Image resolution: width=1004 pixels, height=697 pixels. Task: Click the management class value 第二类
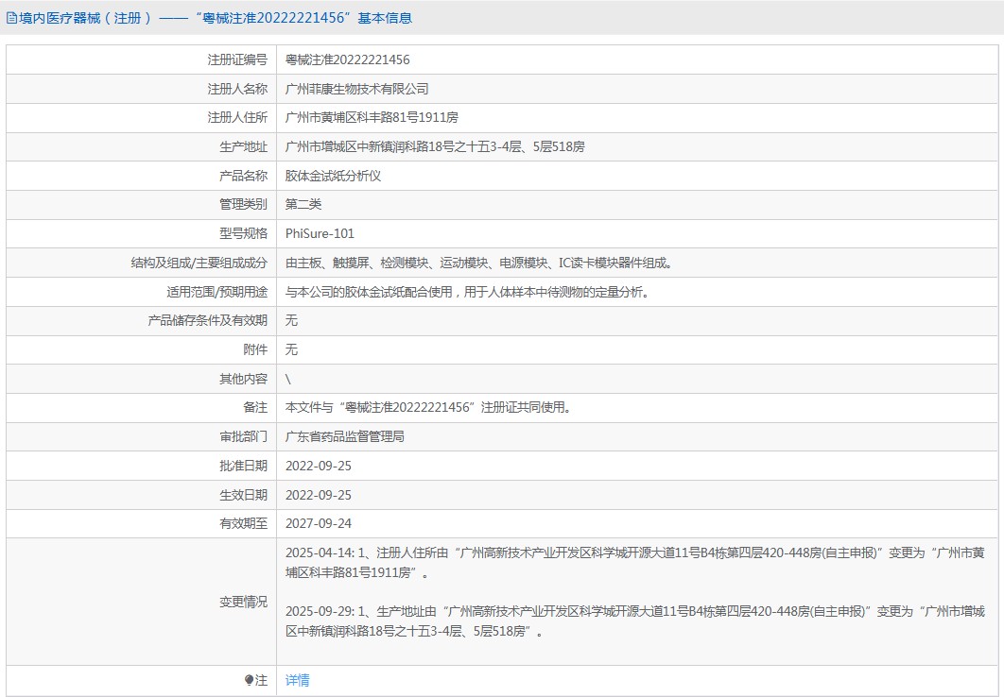coord(303,205)
